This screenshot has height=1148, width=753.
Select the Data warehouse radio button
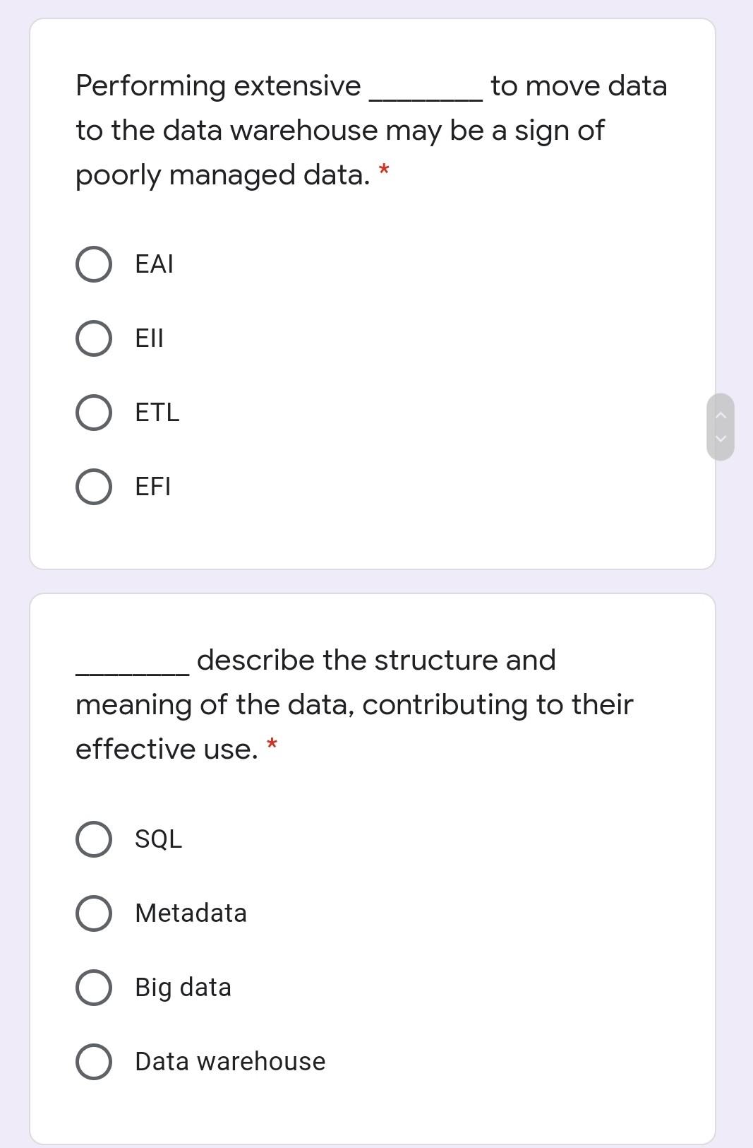click(x=94, y=1061)
